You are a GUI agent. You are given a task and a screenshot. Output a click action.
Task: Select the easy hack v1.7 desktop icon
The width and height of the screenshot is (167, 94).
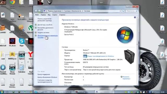point(12,42)
